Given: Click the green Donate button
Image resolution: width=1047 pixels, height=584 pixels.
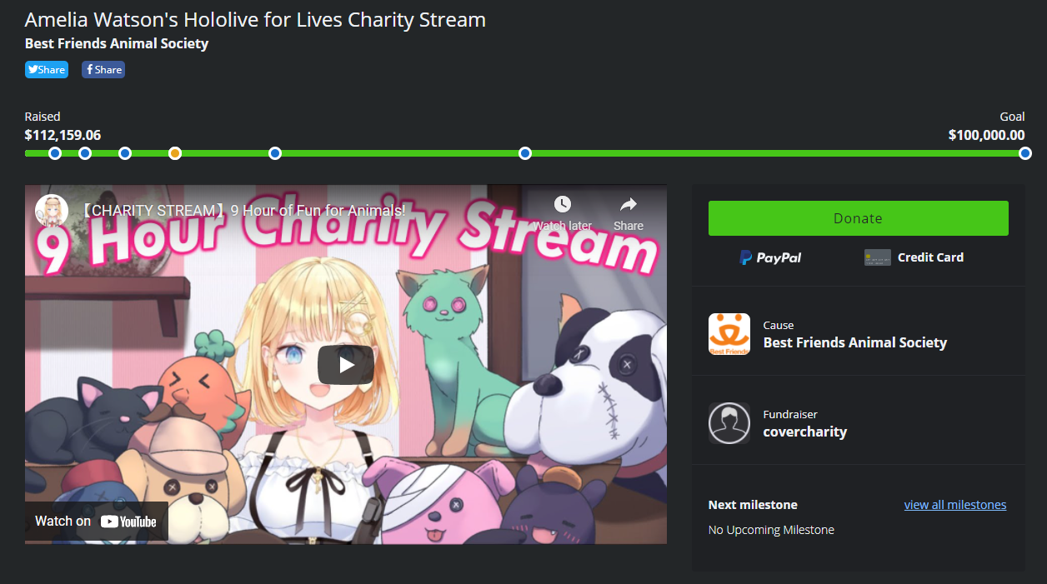Looking at the screenshot, I should [x=858, y=218].
